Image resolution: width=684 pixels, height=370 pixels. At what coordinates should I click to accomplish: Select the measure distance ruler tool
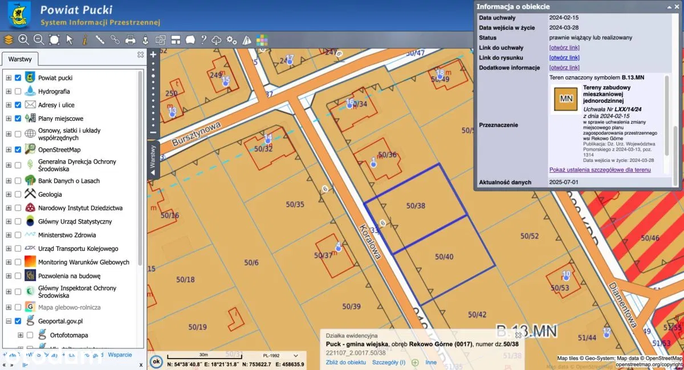[x=100, y=40]
